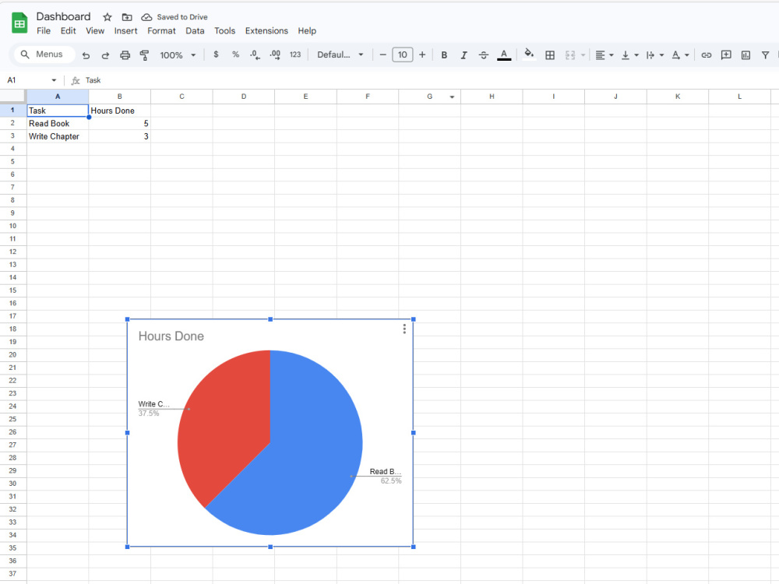Toggle bold formatting
The width and height of the screenshot is (779, 584).
tap(444, 55)
